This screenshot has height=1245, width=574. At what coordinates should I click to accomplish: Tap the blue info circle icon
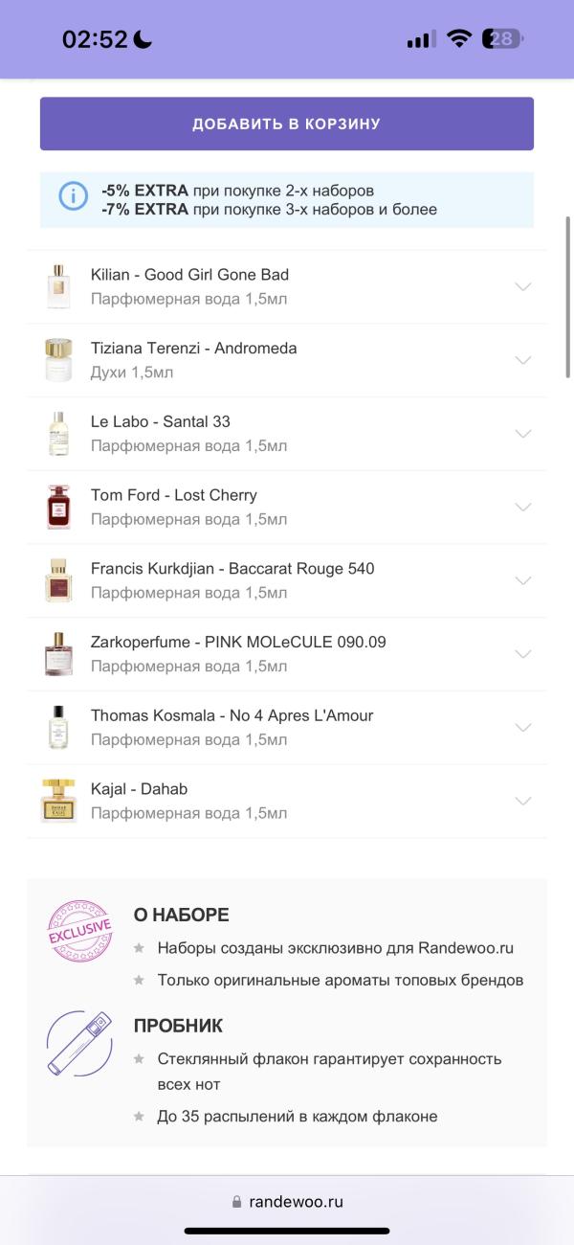pyautogui.click(x=73, y=195)
